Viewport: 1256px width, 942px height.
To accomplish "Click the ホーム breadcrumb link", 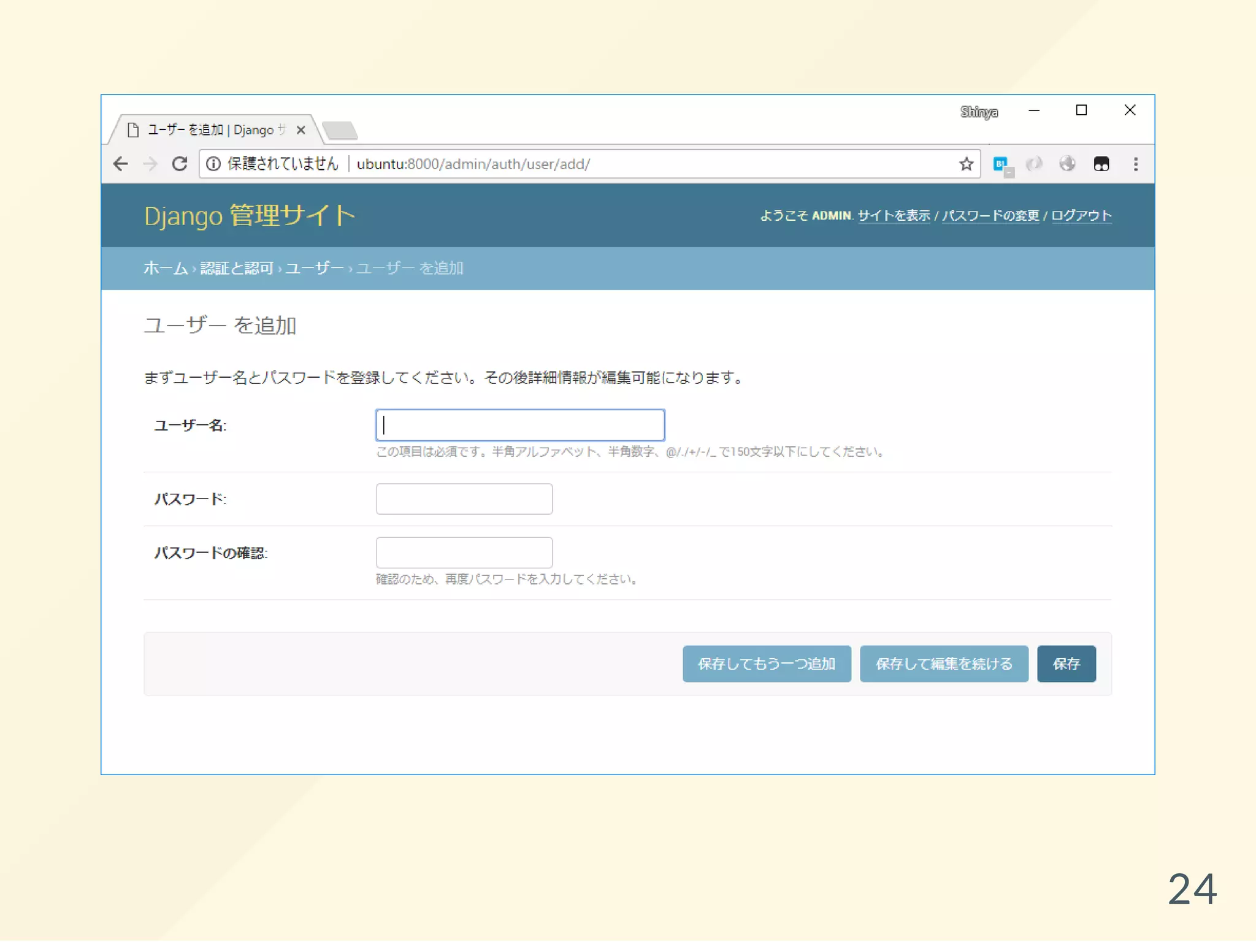I will coord(166,268).
